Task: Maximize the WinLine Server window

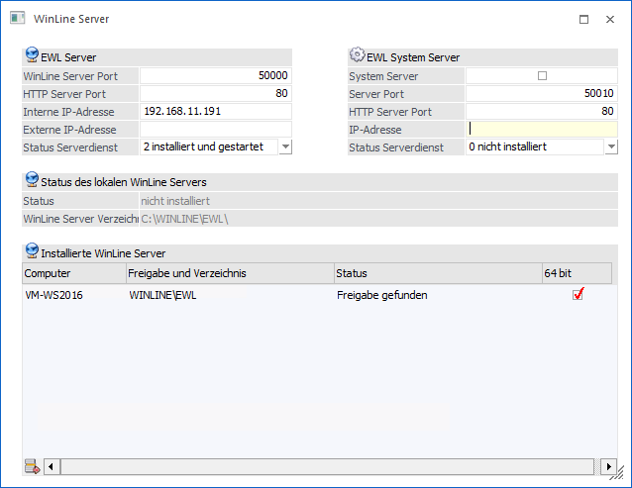Action: 583,19
